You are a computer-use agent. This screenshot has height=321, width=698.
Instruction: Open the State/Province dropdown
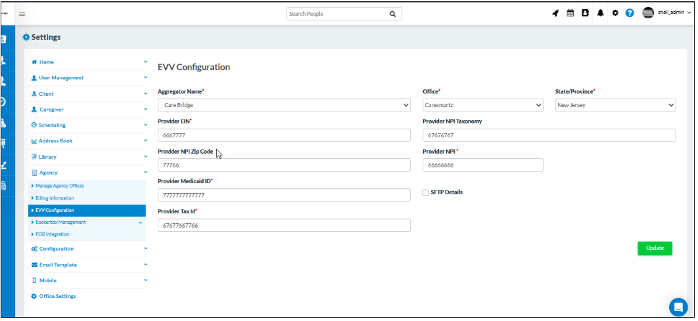click(615, 105)
